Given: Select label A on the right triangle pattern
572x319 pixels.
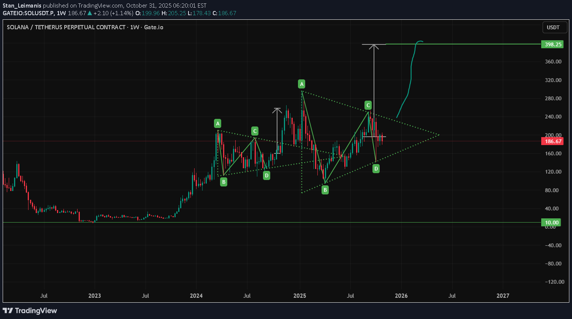Looking at the screenshot, I should click(301, 84).
